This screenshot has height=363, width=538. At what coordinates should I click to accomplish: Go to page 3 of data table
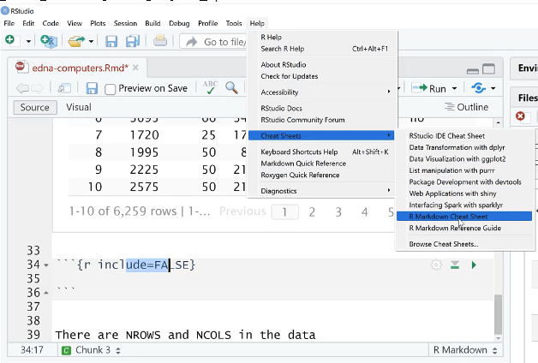pyautogui.click(x=338, y=212)
